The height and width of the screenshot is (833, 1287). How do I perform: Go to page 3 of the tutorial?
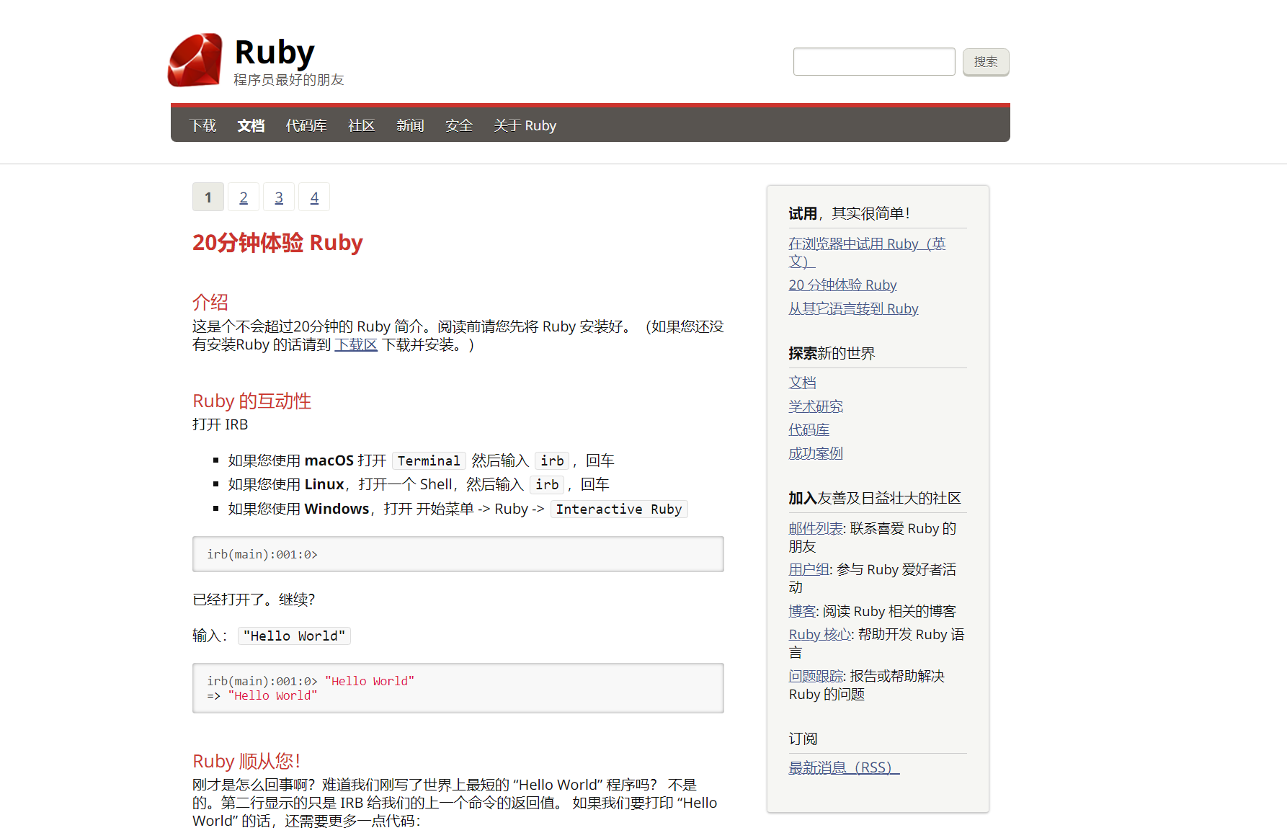tap(279, 197)
